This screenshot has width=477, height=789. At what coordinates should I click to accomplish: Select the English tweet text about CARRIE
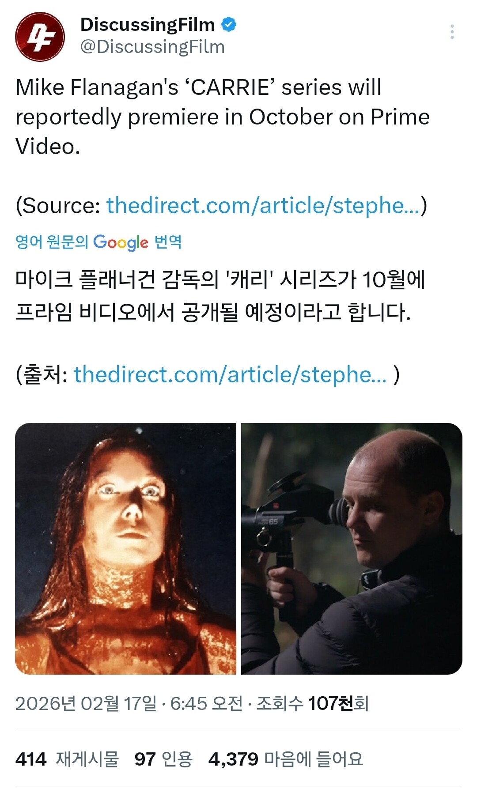[223, 117]
